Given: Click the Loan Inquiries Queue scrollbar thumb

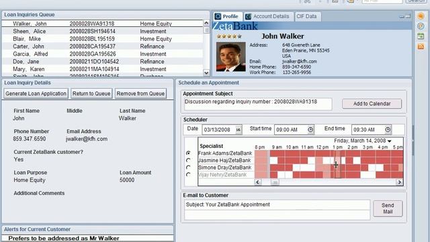Looking at the screenshot, I should tap(206, 30).
